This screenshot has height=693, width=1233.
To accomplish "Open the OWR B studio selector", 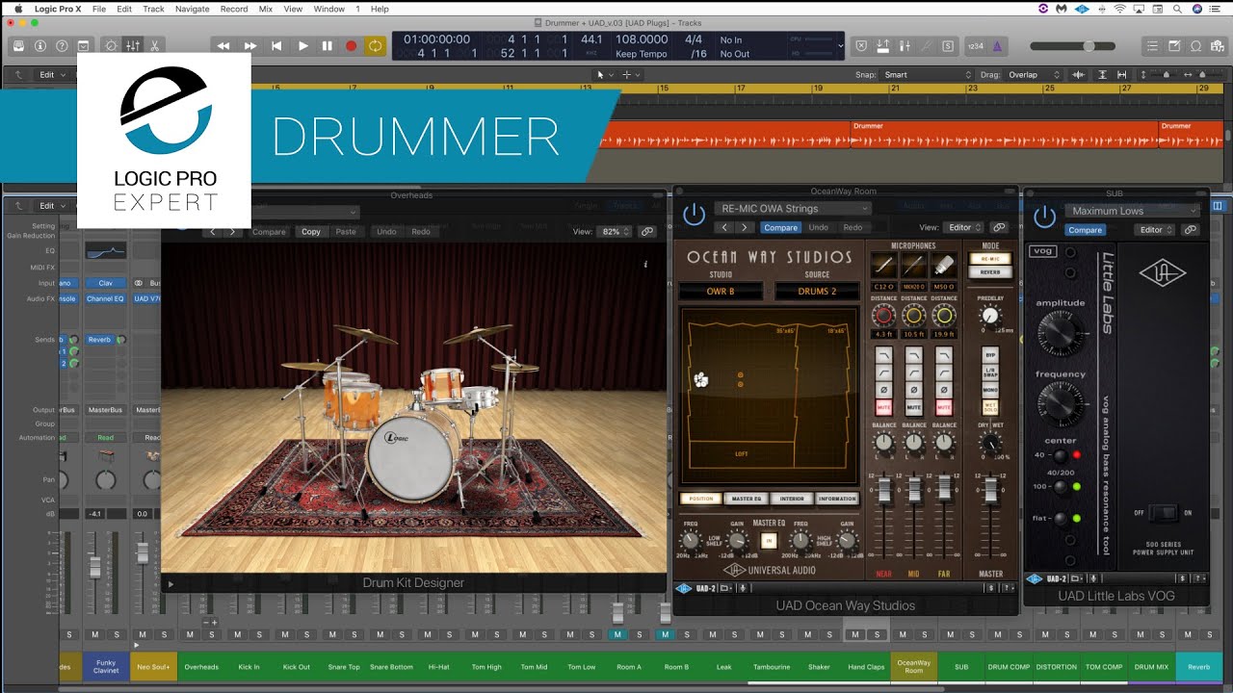I will click(720, 291).
